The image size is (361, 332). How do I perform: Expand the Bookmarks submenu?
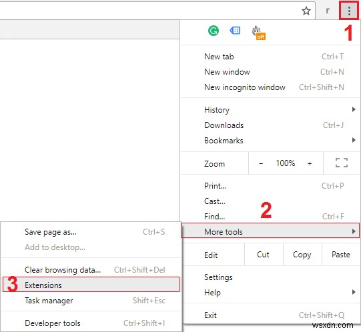click(x=270, y=141)
